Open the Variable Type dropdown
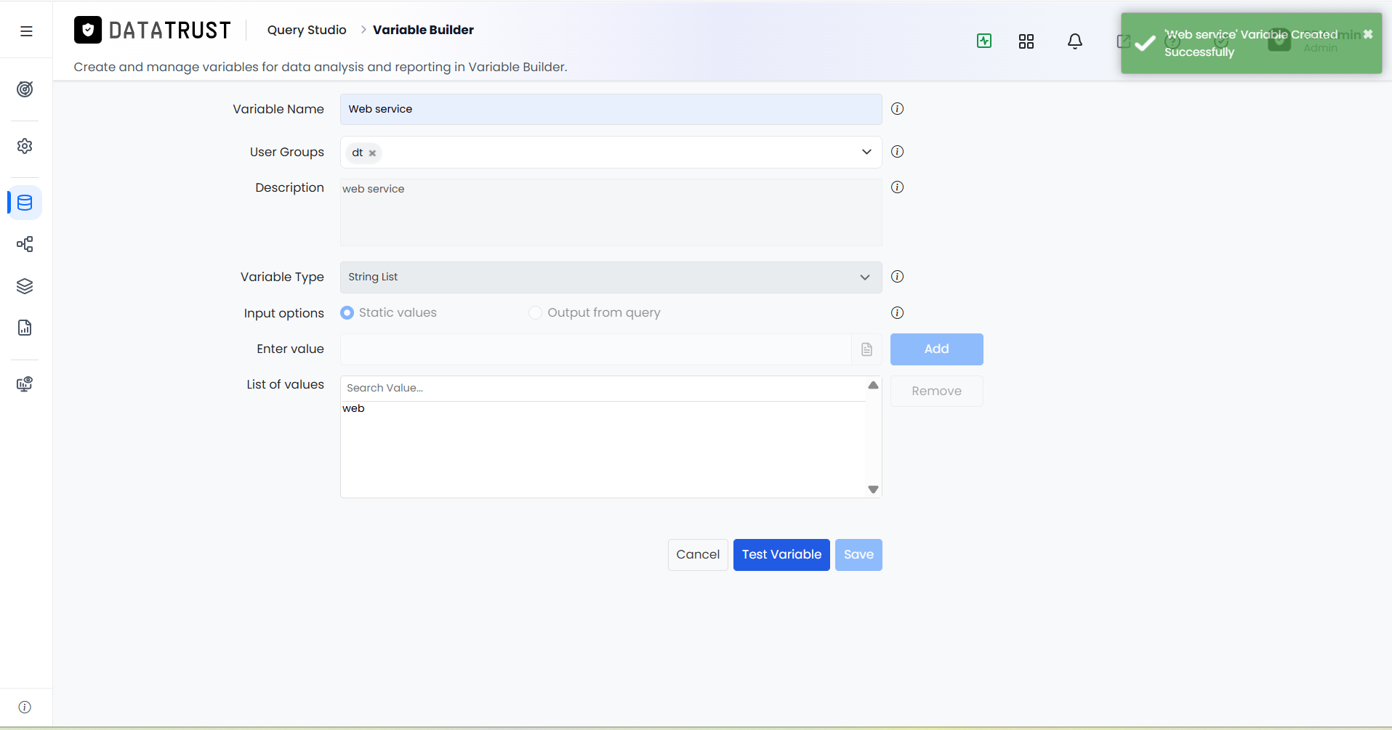This screenshot has width=1392, height=730. pyautogui.click(x=611, y=277)
